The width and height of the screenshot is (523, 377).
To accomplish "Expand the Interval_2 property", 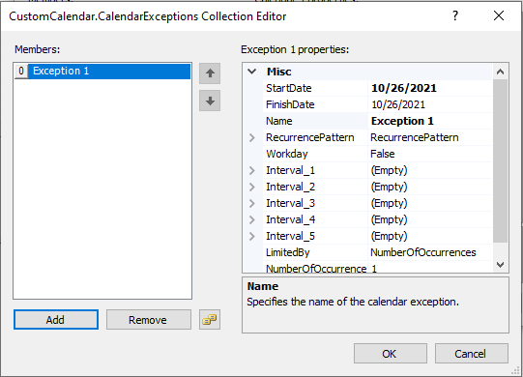I will (x=252, y=187).
